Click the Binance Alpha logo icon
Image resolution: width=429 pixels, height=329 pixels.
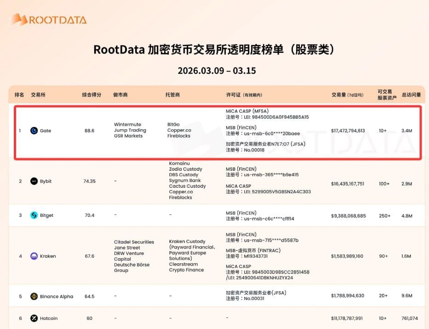pyautogui.click(x=34, y=296)
